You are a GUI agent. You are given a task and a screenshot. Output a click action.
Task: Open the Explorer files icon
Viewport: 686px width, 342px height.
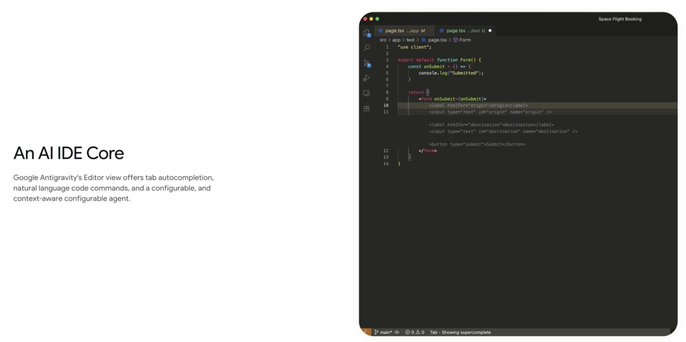pos(366,33)
